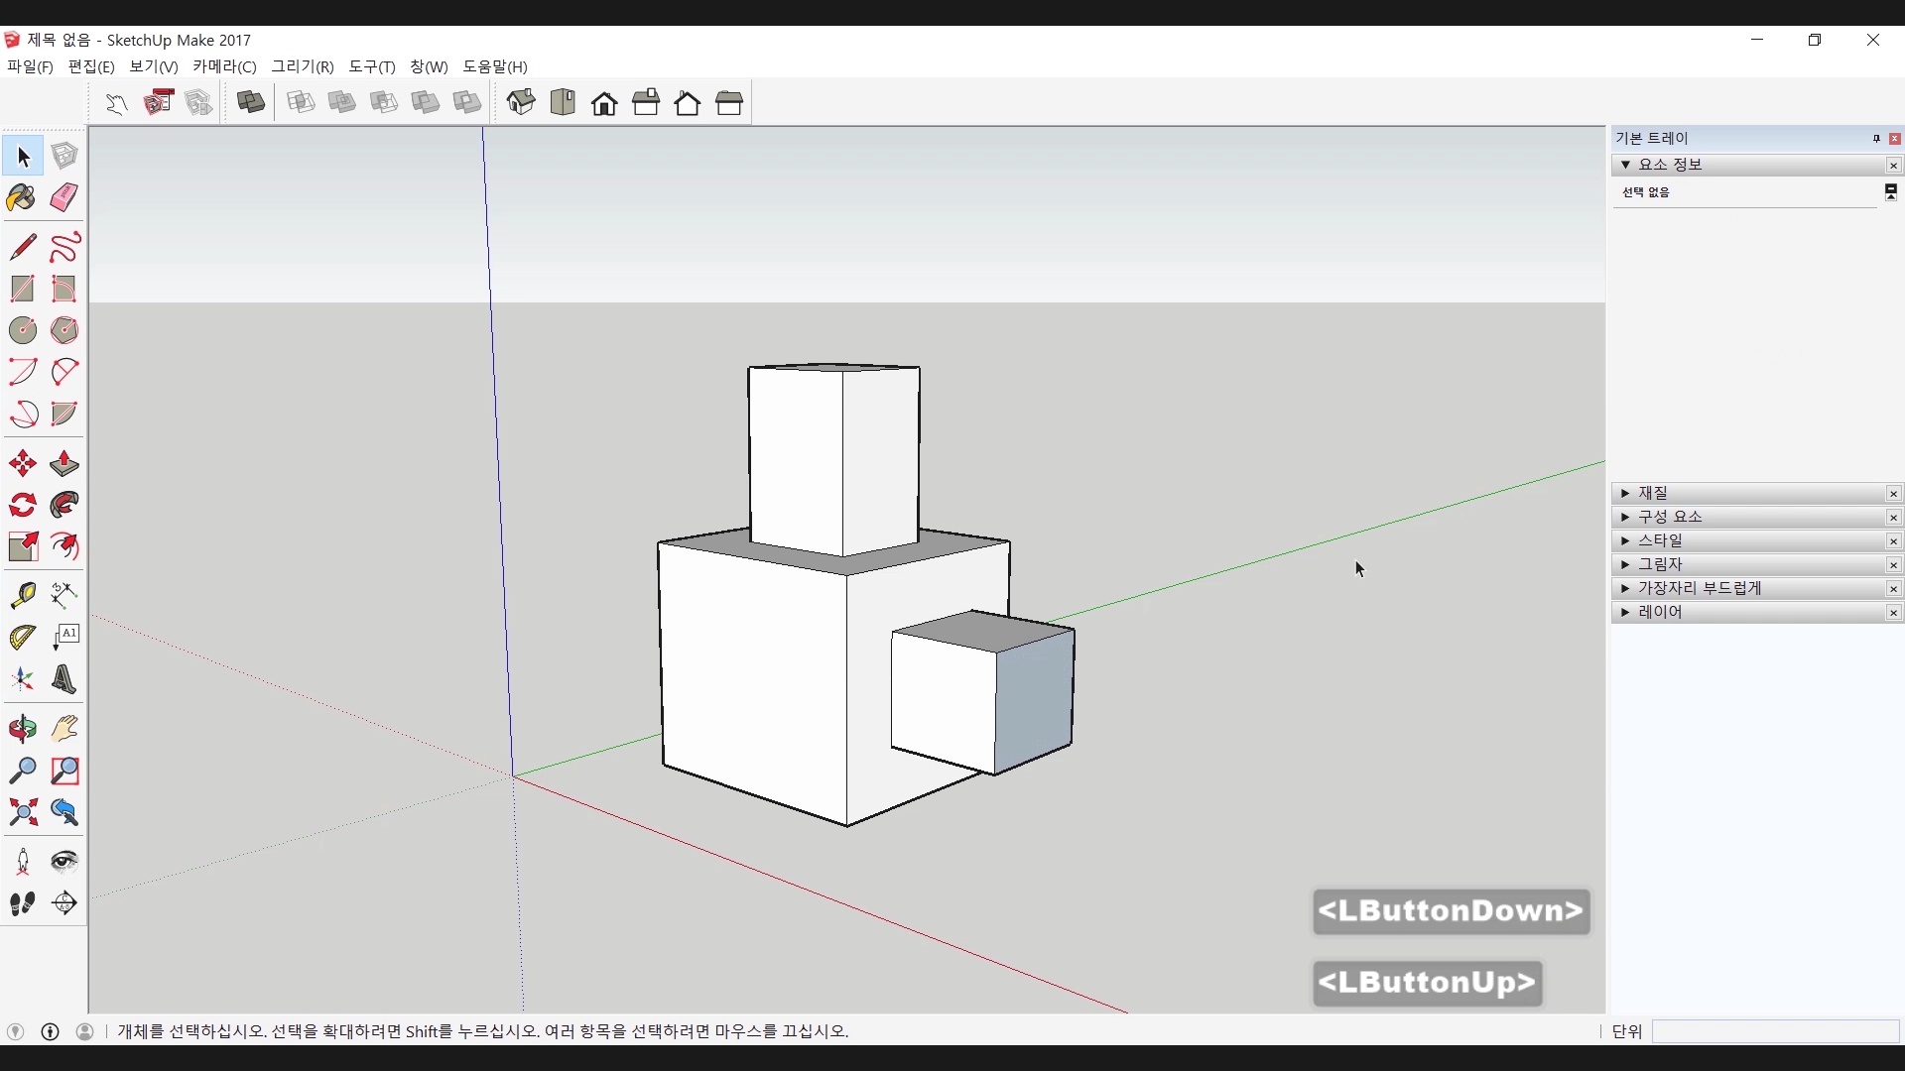Click the 단위 measurement input box
The height and width of the screenshot is (1071, 1905).
1775,1031
